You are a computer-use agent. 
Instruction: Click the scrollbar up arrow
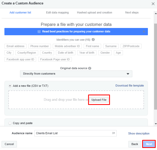click(x=156, y=13)
